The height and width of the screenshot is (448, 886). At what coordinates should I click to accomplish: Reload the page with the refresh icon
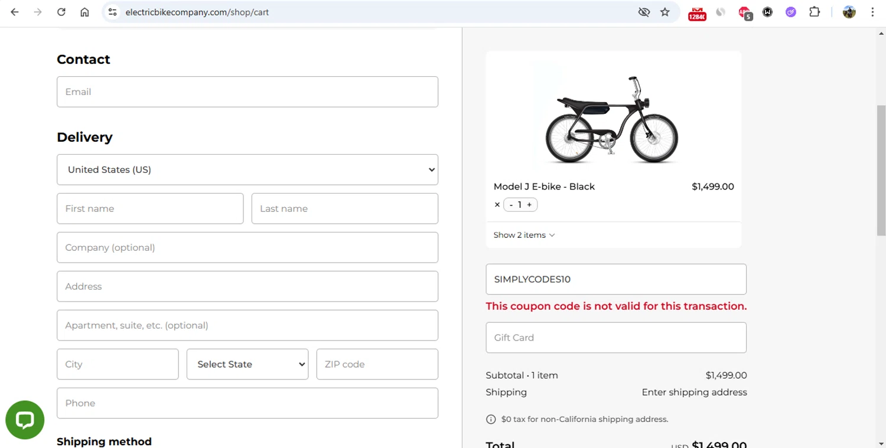pos(61,12)
